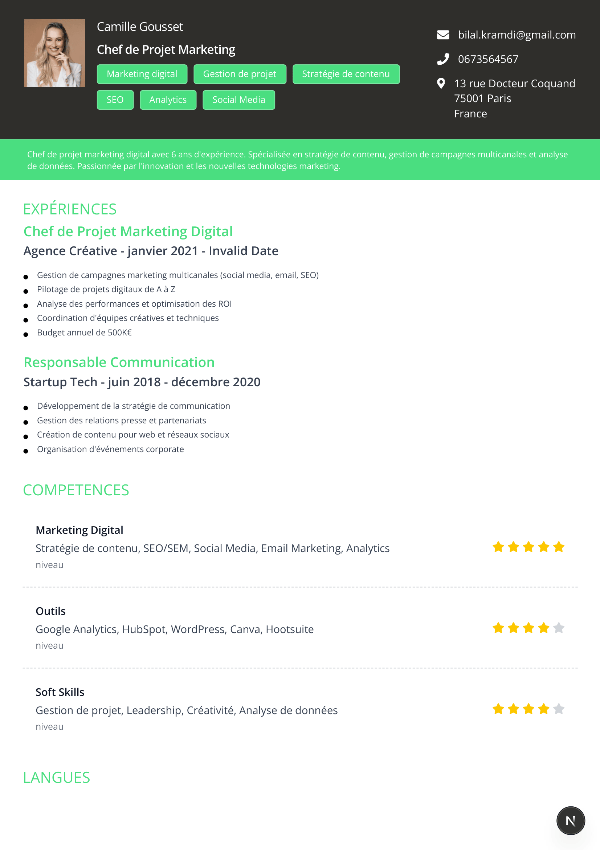
Task: Click the bilal.kramdi@gmail.com email address
Action: pos(517,35)
